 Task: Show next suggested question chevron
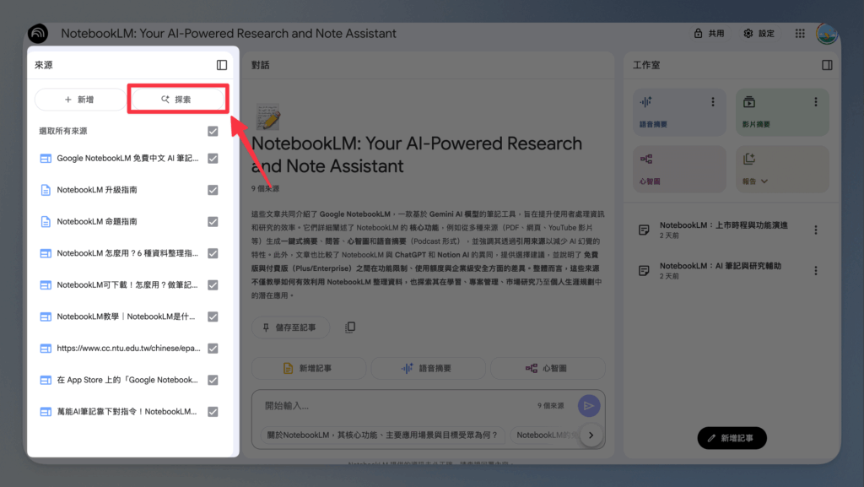pyautogui.click(x=591, y=436)
